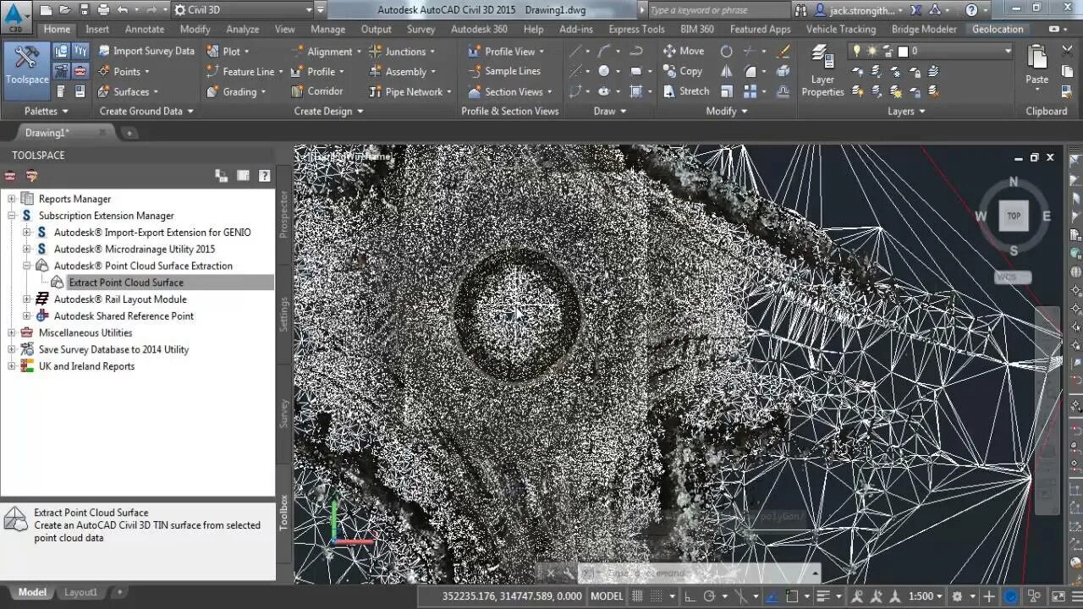Select Extract Point Cloud Surface tree item
Screen dimensions: 1083x609
[126, 283]
